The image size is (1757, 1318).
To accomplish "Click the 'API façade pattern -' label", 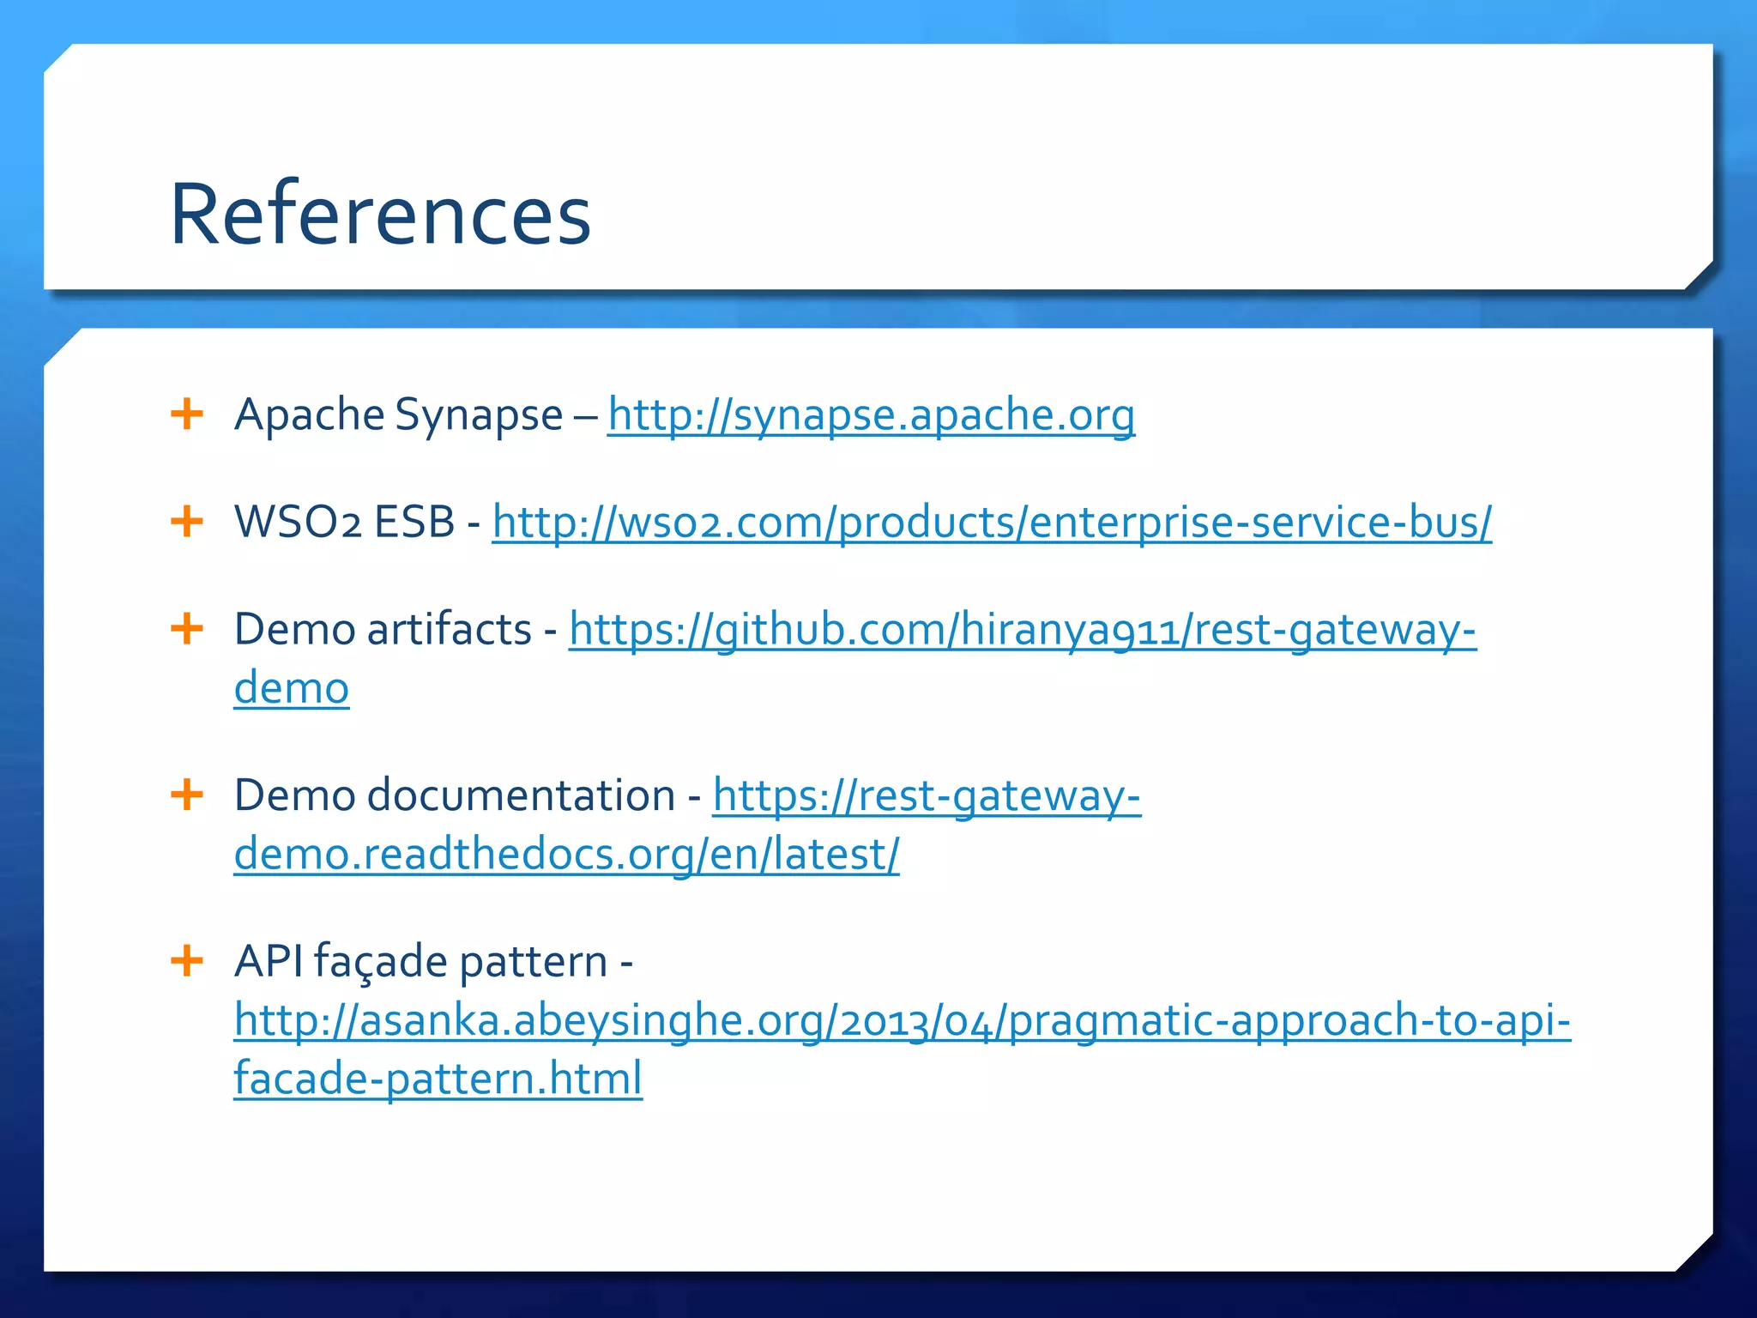I will pyautogui.click(x=433, y=961).
